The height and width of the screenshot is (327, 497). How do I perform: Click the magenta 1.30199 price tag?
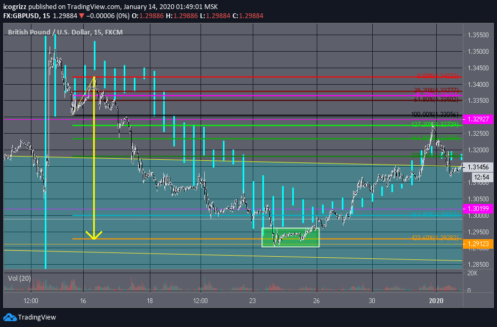point(478,208)
